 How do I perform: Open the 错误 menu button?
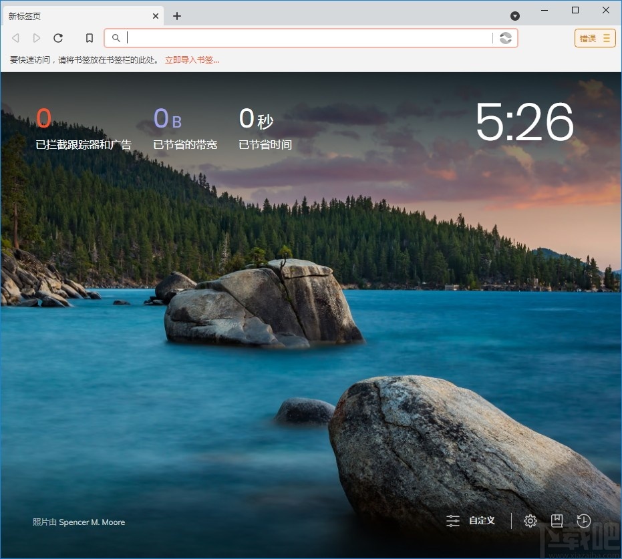pos(595,38)
